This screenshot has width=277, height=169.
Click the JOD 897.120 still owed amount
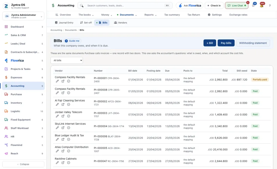(239, 80)
